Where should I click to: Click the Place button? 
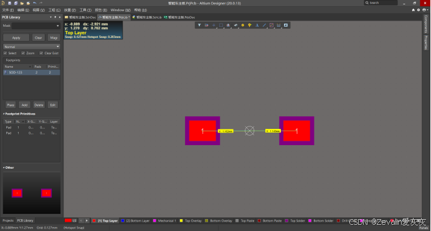pos(11,105)
